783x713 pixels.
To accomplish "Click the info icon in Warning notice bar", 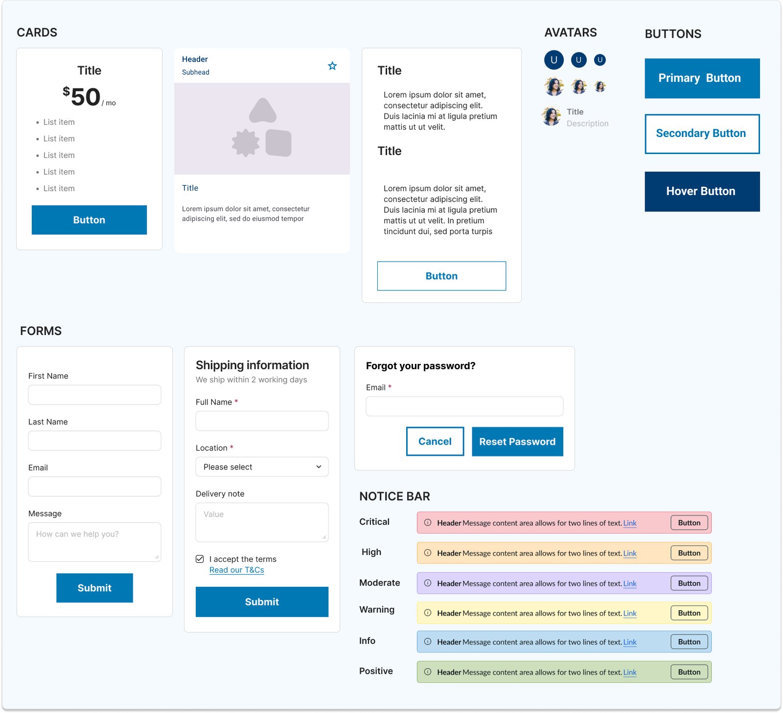I will 428,613.
